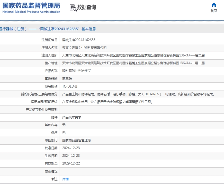Image resolution: width=224 pixels, height=186 pixels.
Task: Click the page heading 基本信息 title bar text
Action: click(x=48, y=29)
